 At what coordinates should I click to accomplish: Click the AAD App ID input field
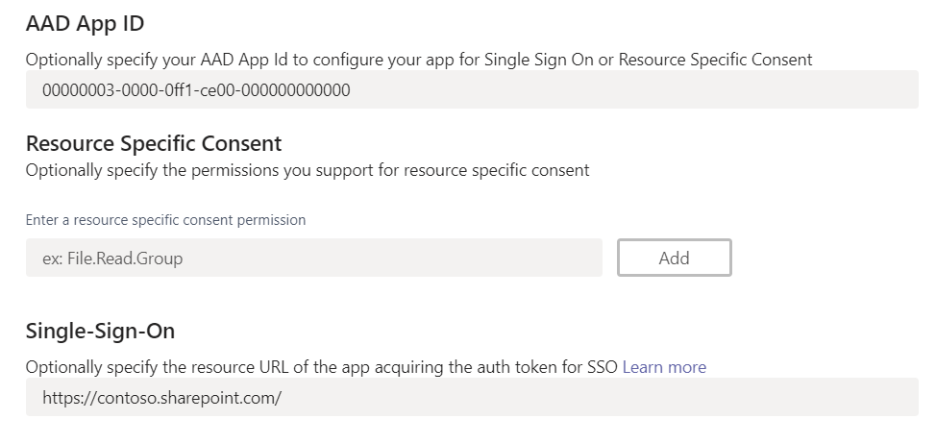tap(471, 90)
